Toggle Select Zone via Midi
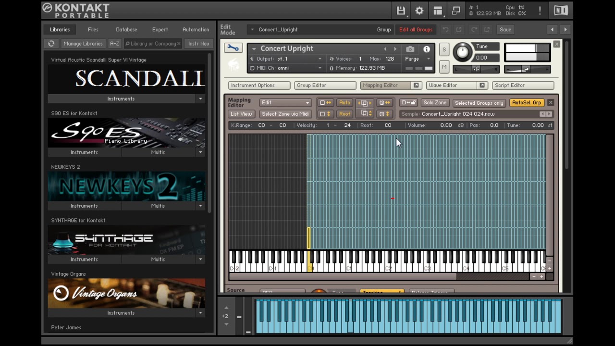Viewport: 615px width, 346px height. tap(285, 114)
